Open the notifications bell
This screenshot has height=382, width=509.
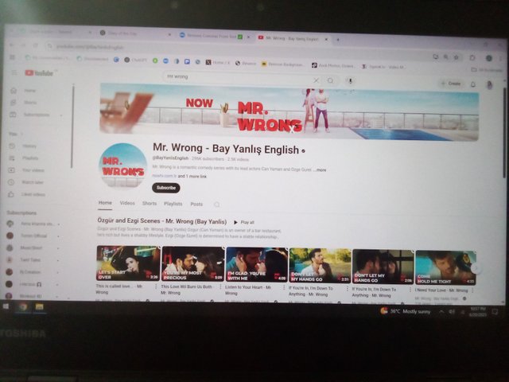click(x=473, y=84)
